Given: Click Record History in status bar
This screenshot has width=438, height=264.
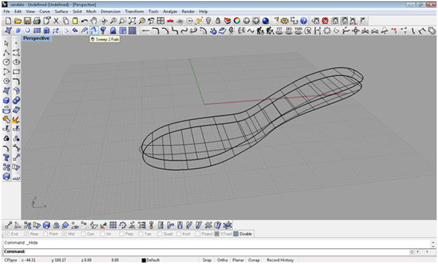Looking at the screenshot, I should (280, 260).
